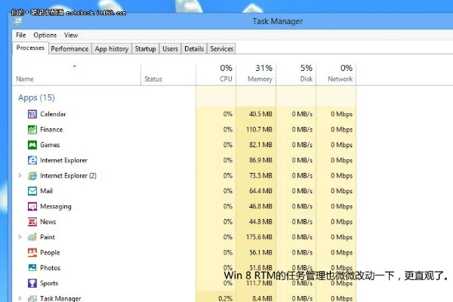Collapse the Apps (15) group heading
This screenshot has width=453, height=302.
(36, 97)
